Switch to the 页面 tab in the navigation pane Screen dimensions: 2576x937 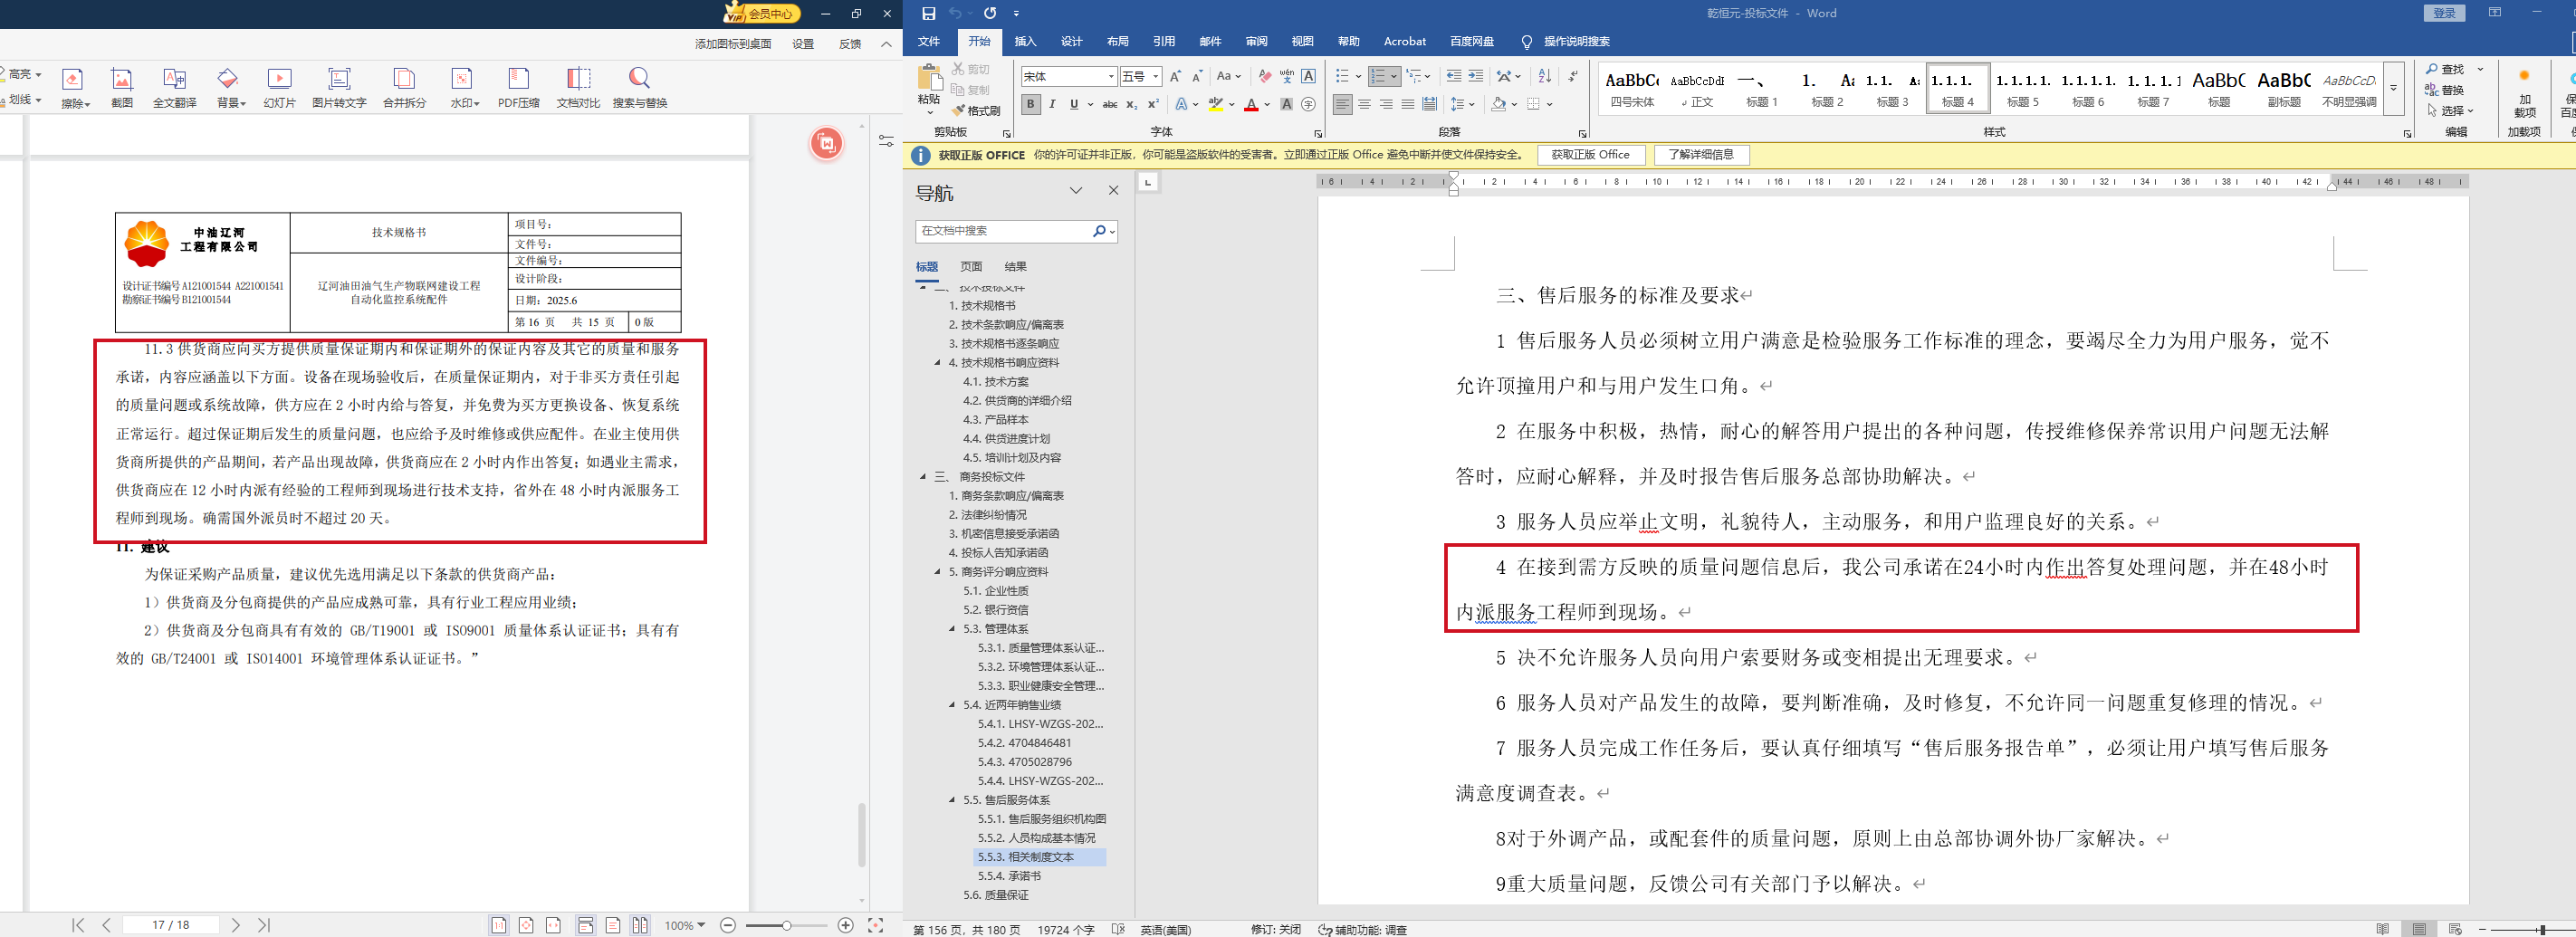tap(971, 267)
